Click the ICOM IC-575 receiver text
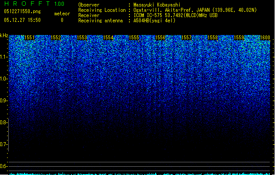Viewport: 275px width, 175px height. [175, 15]
